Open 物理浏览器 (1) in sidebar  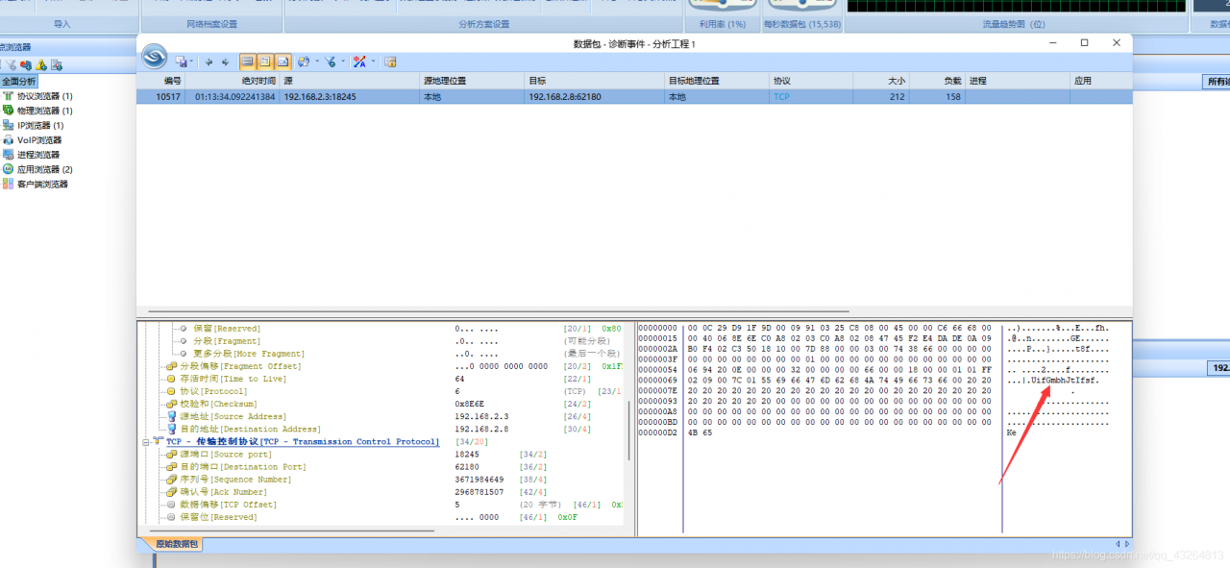point(44,111)
